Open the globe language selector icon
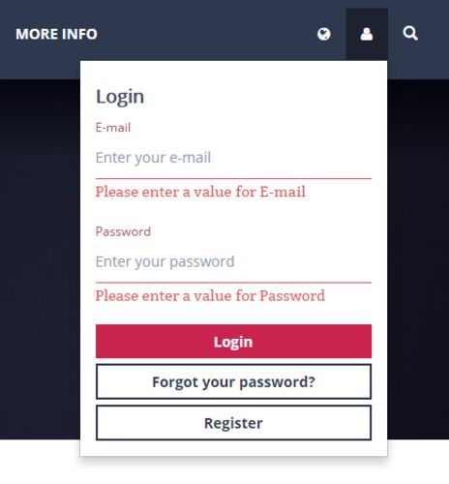The image size is (449, 484). click(324, 34)
